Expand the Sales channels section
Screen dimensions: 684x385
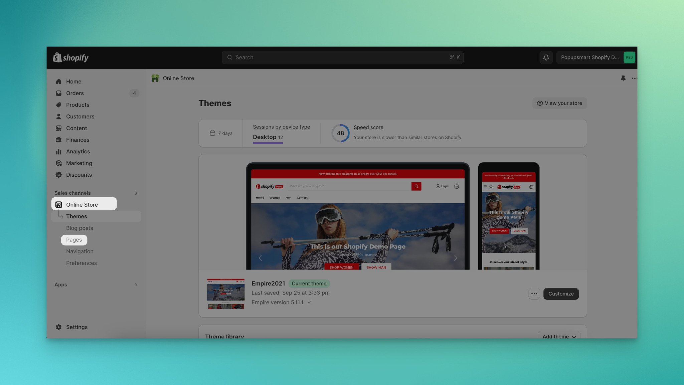coord(136,193)
